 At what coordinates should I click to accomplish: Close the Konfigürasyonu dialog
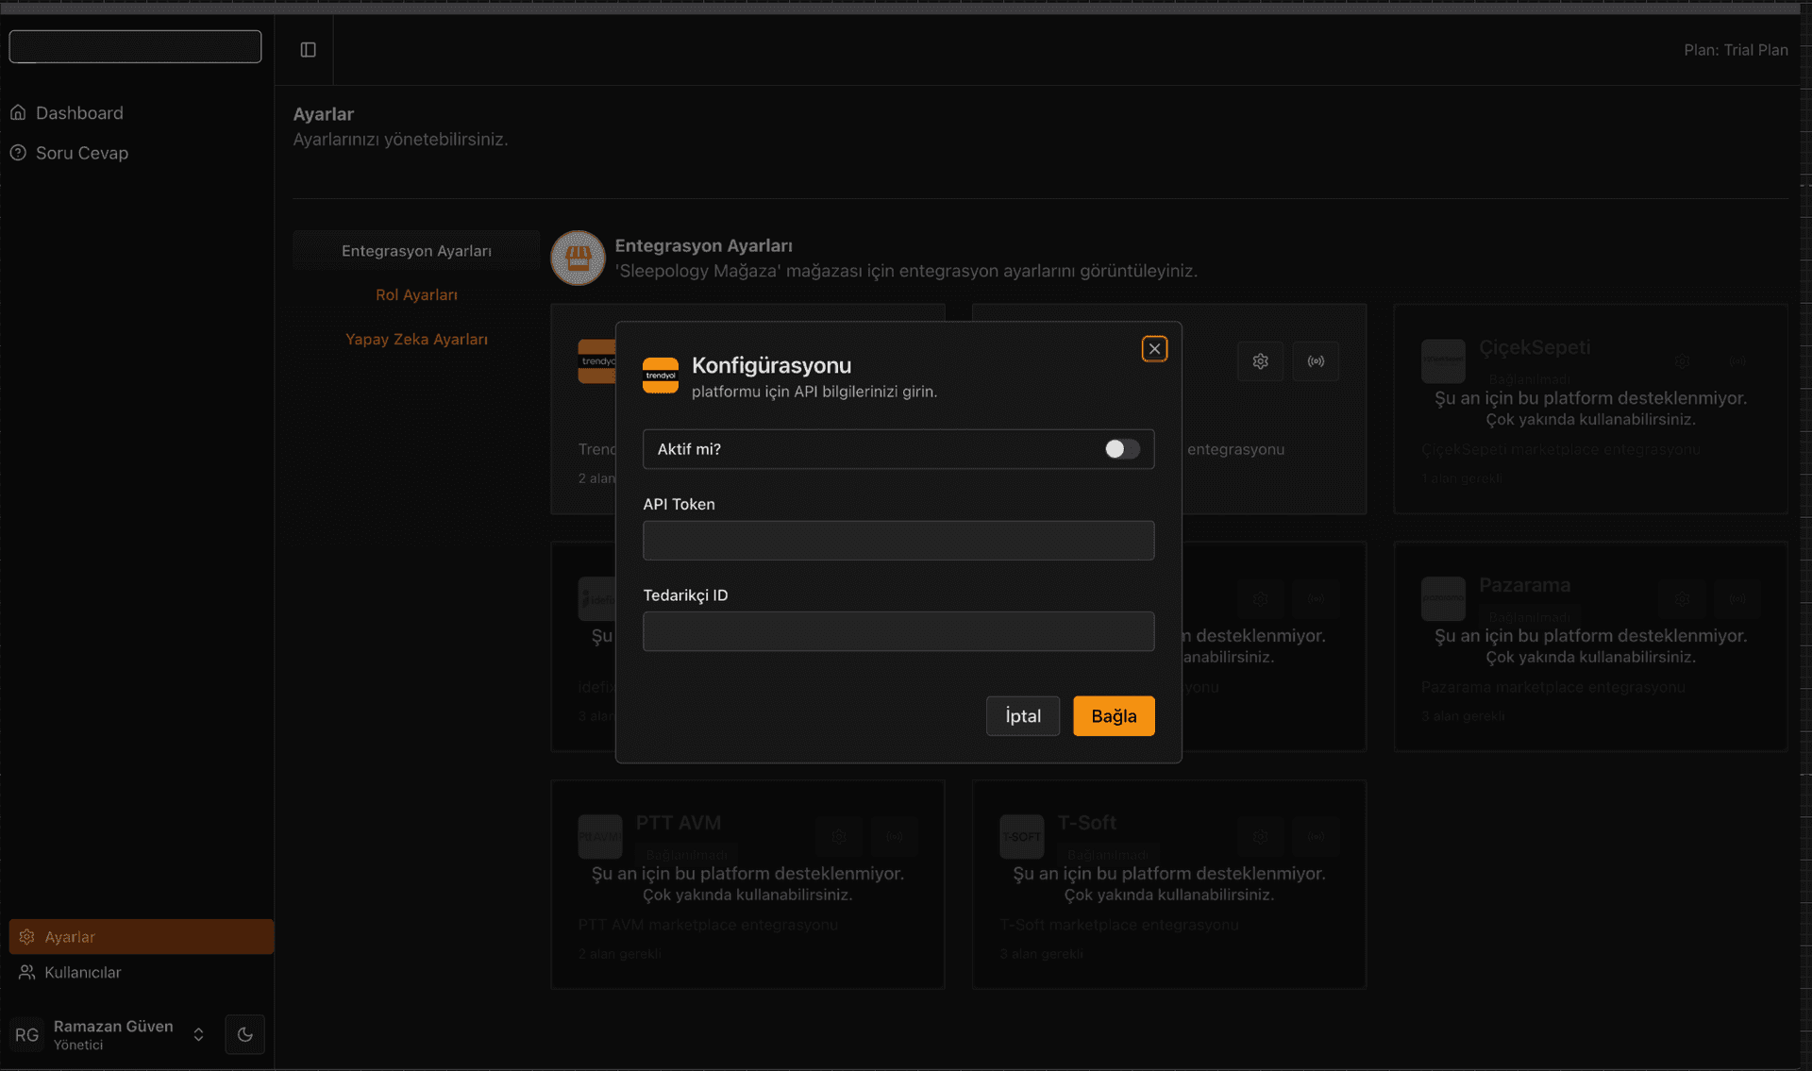[1153, 349]
